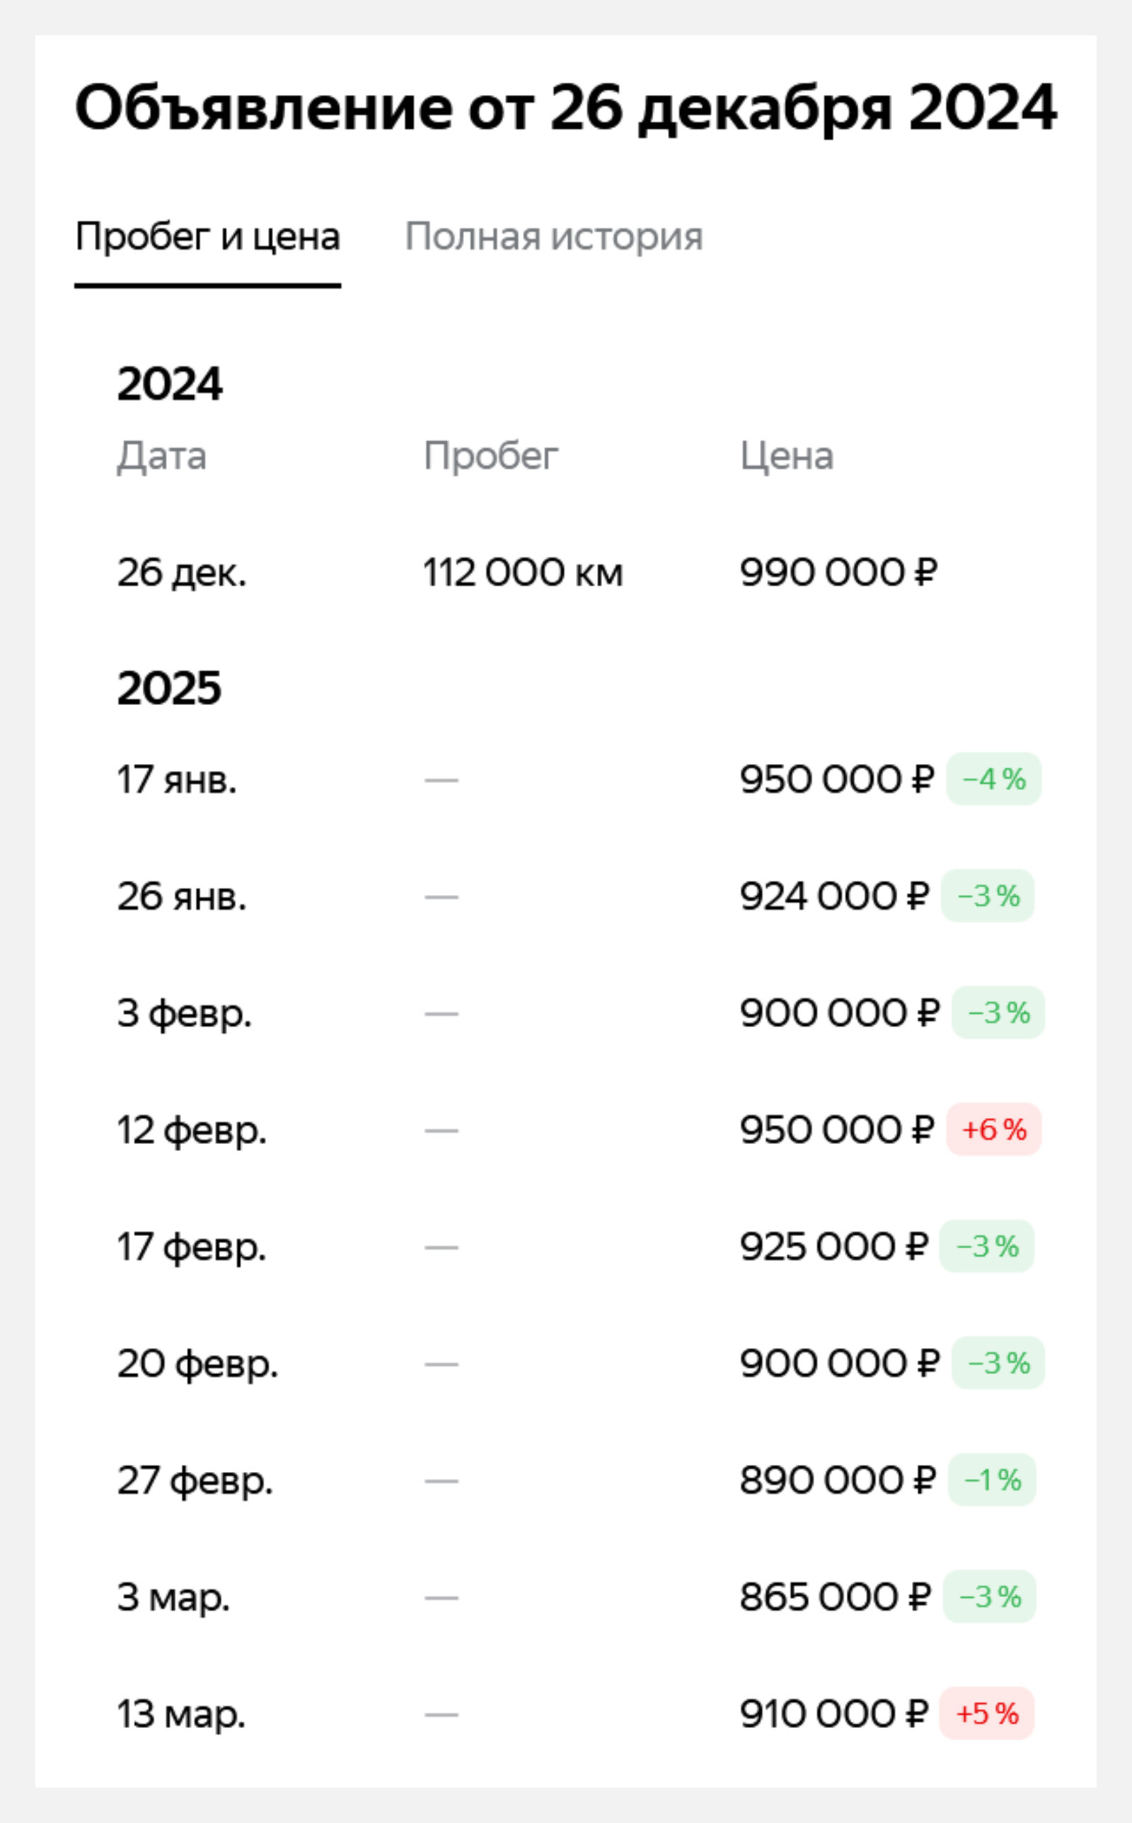Click the 925 000 ₽ price
The width and height of the screenshot is (1132, 1823).
pos(834,1246)
